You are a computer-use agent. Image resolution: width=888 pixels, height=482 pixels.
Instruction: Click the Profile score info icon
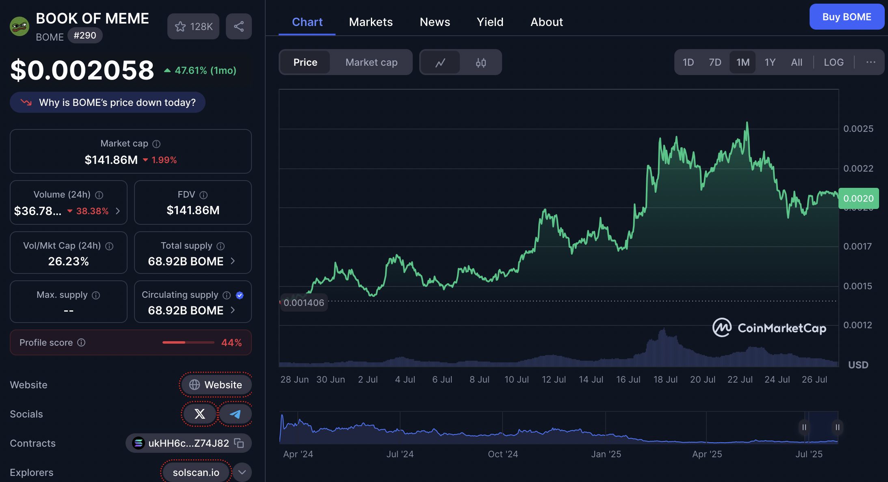click(81, 342)
